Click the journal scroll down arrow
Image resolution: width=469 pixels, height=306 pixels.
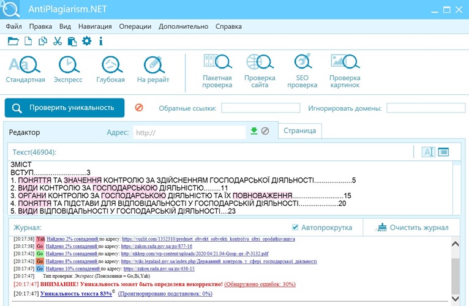pos(456,299)
